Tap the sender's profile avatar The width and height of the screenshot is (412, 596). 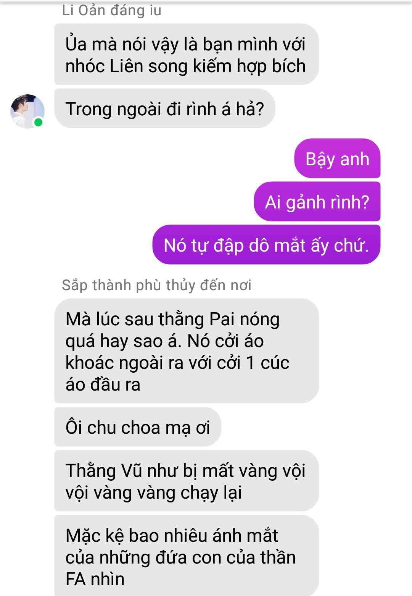(27, 111)
